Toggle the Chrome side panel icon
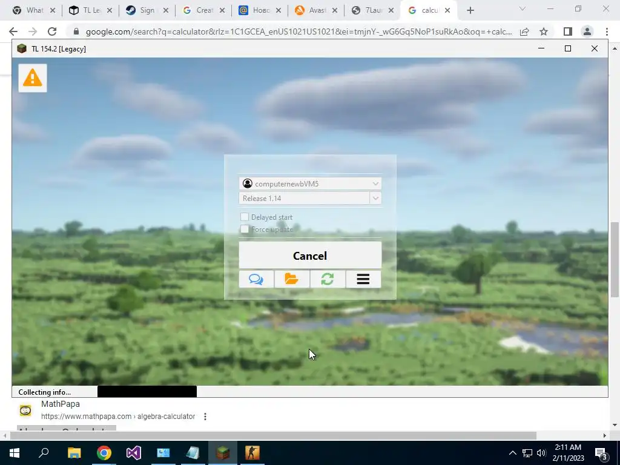This screenshot has width=620, height=465. pyautogui.click(x=568, y=31)
